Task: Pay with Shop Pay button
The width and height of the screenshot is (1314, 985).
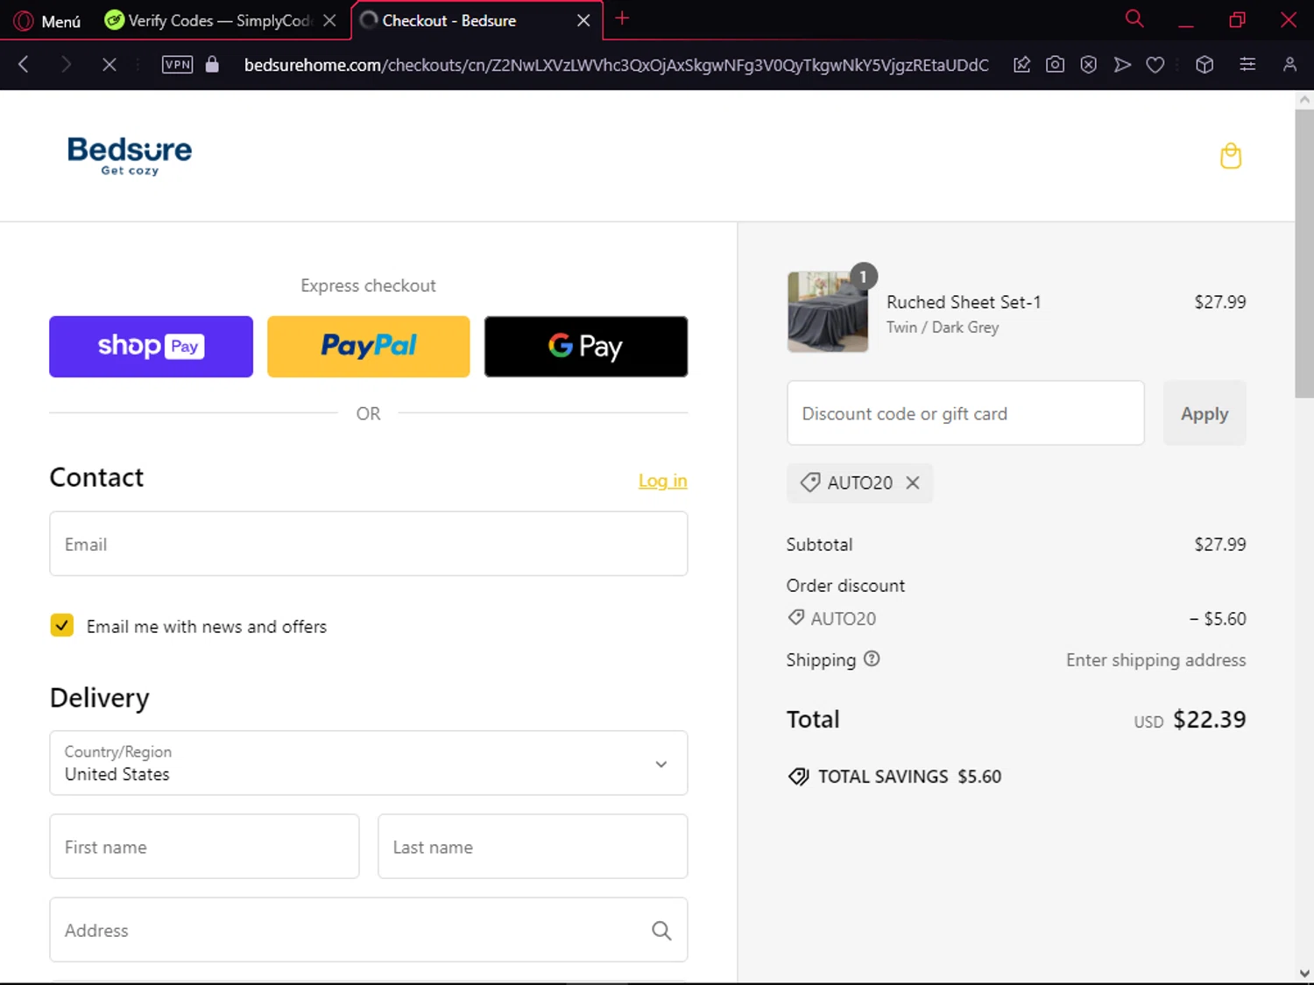Action: (151, 347)
